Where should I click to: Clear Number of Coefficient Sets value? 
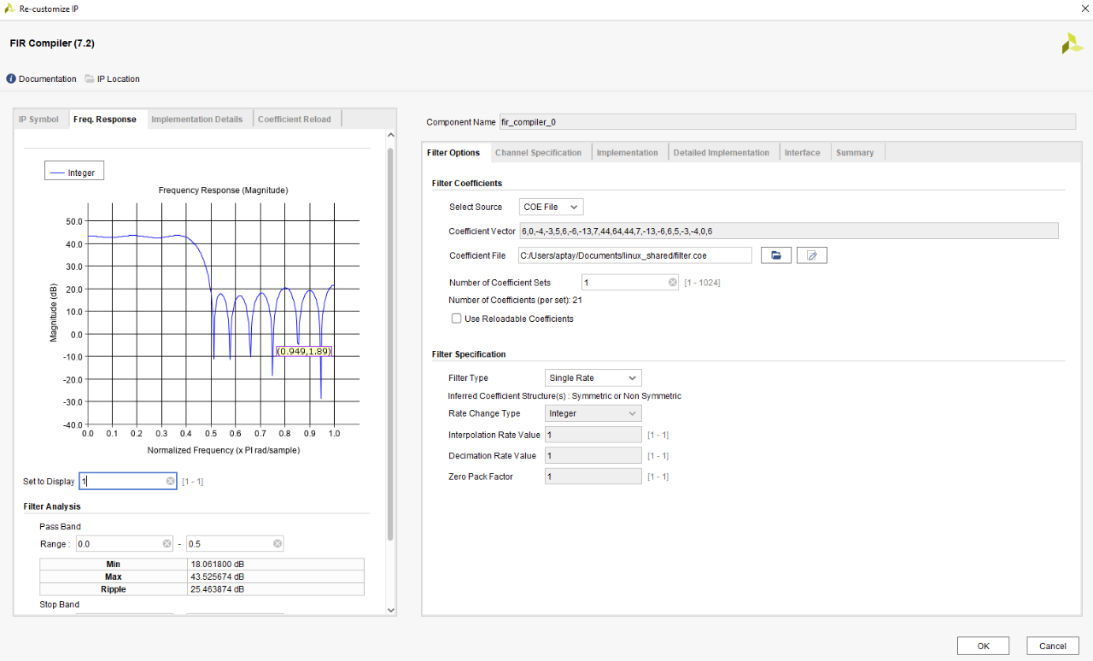(x=673, y=283)
